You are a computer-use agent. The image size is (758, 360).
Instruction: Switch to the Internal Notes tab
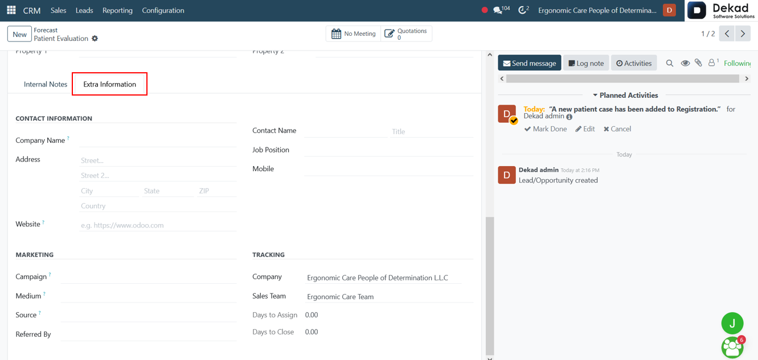(46, 84)
